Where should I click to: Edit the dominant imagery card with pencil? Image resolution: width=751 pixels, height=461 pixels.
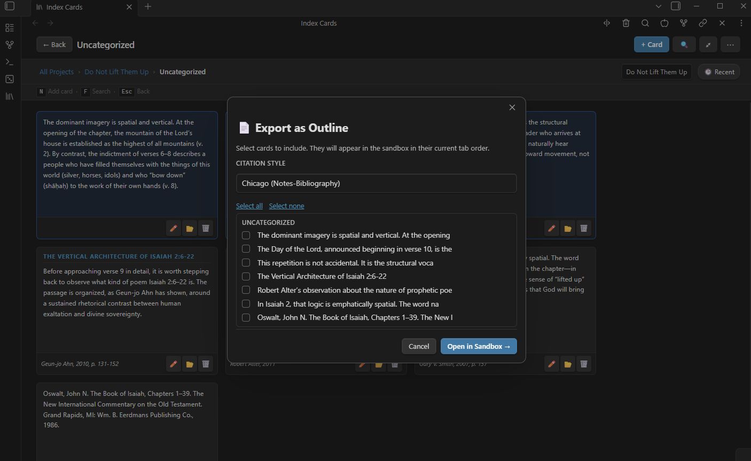tap(174, 229)
